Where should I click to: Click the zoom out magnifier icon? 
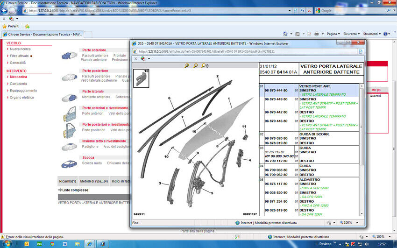pos(195,66)
